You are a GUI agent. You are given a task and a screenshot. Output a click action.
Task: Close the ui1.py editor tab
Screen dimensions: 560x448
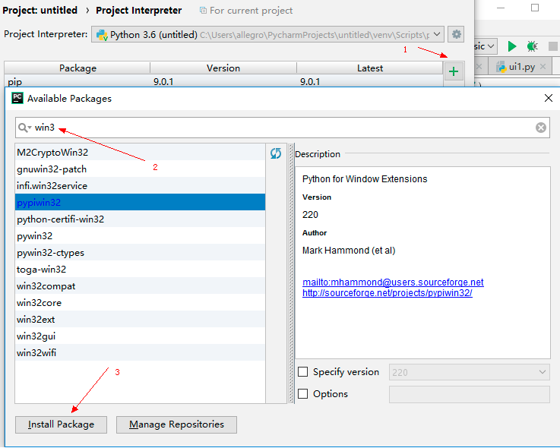pyautogui.click(x=543, y=66)
